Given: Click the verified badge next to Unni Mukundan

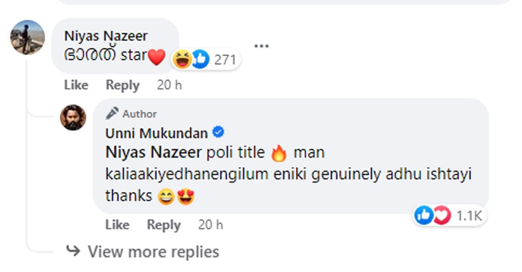Looking at the screenshot, I should [x=218, y=133].
